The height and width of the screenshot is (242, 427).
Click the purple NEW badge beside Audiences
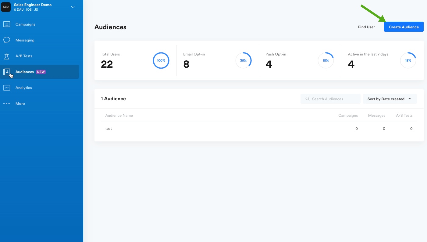41,72
